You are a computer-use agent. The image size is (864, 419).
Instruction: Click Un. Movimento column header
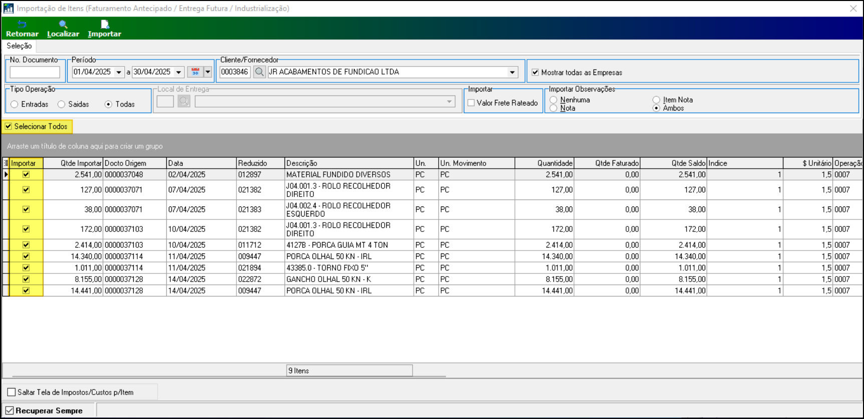[x=477, y=163]
